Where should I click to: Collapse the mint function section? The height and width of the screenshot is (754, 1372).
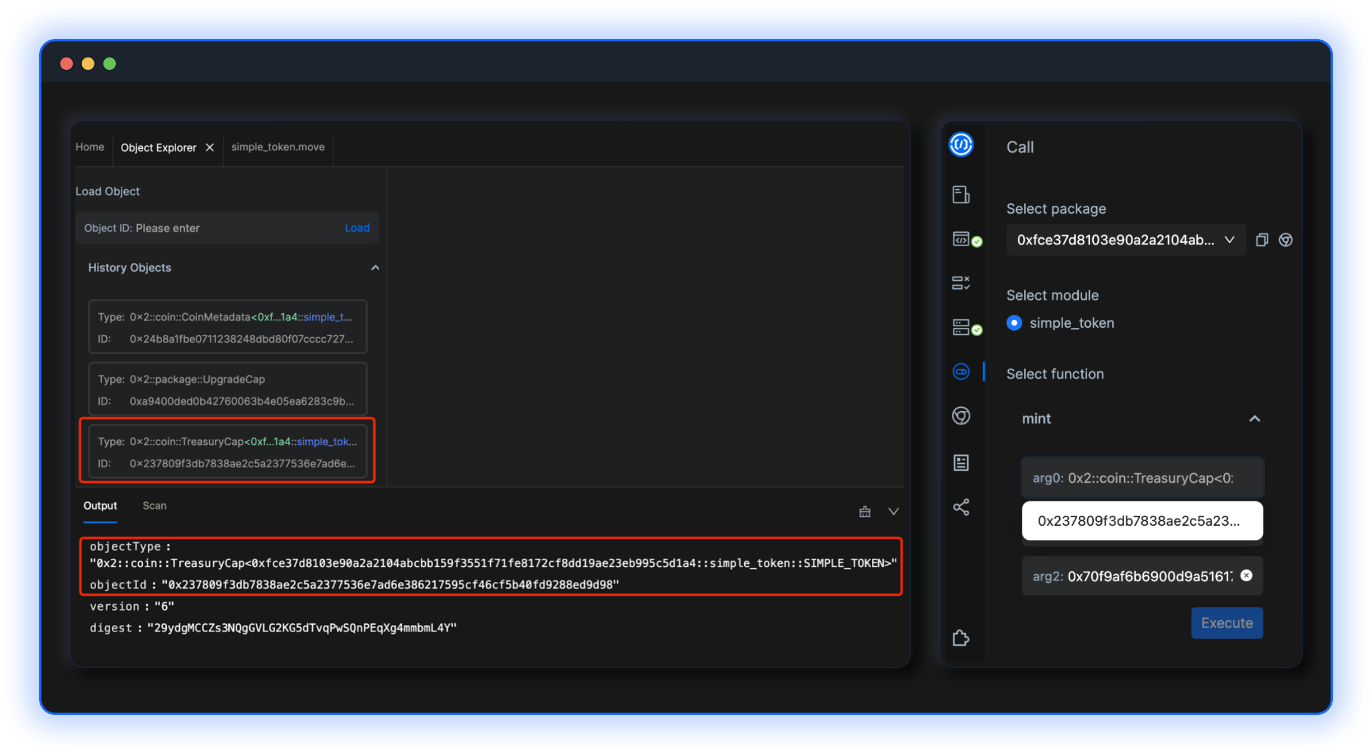[1254, 419]
